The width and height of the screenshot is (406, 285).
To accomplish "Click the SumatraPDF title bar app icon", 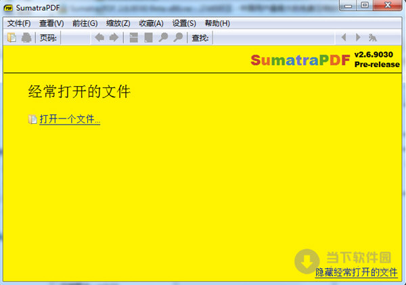I will tap(8, 8).
